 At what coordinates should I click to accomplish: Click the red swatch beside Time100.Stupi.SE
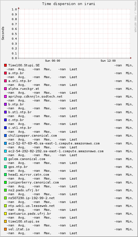(x=6, y=65)
